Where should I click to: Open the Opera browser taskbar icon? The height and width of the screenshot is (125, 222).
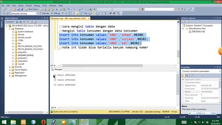click(x=43, y=122)
